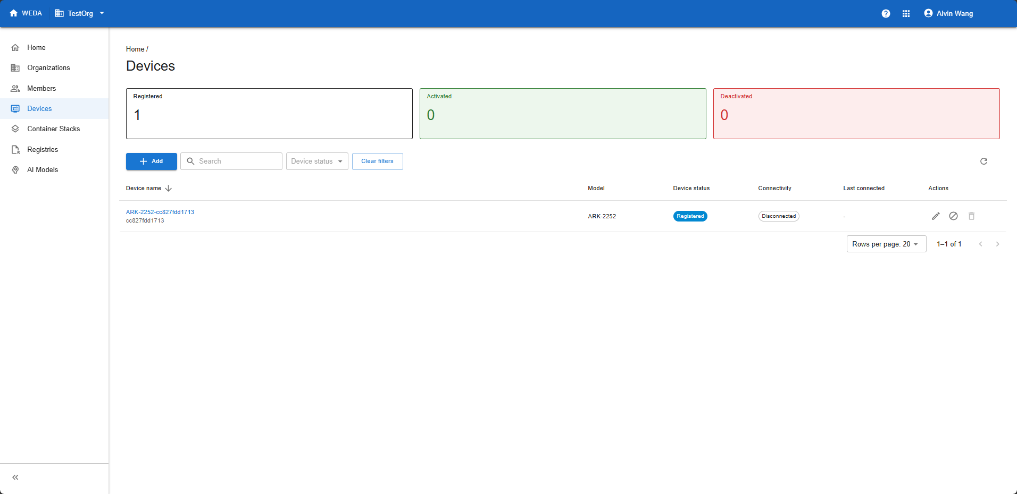Open the help question mark icon

pos(886,14)
